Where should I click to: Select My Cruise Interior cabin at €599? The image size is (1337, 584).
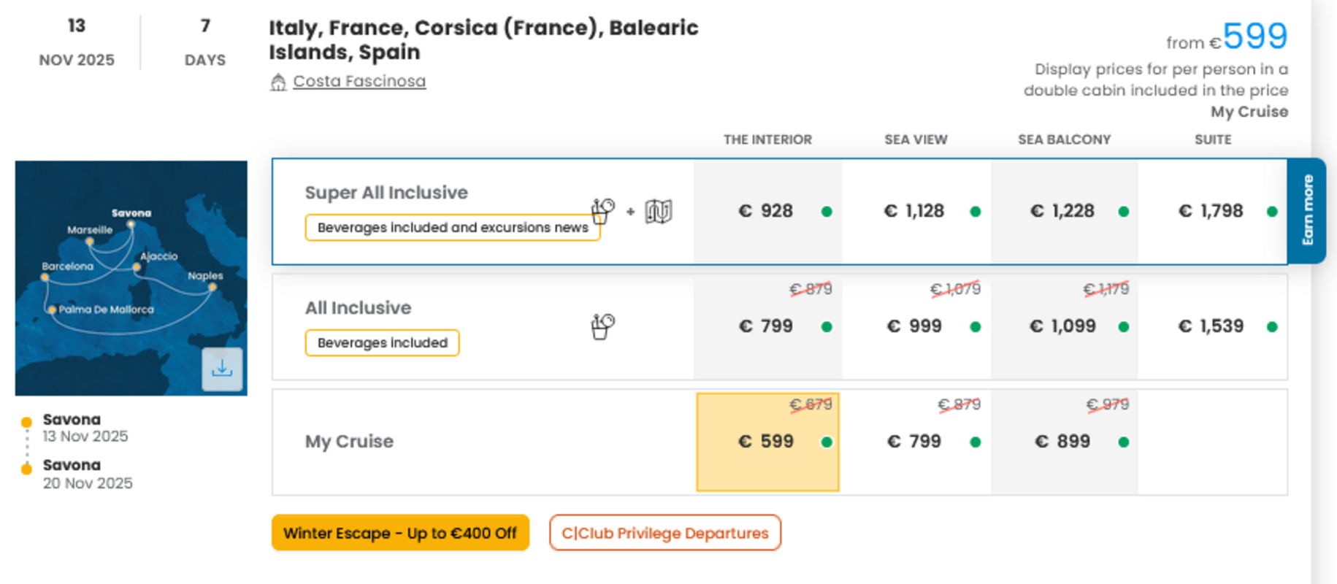(767, 442)
